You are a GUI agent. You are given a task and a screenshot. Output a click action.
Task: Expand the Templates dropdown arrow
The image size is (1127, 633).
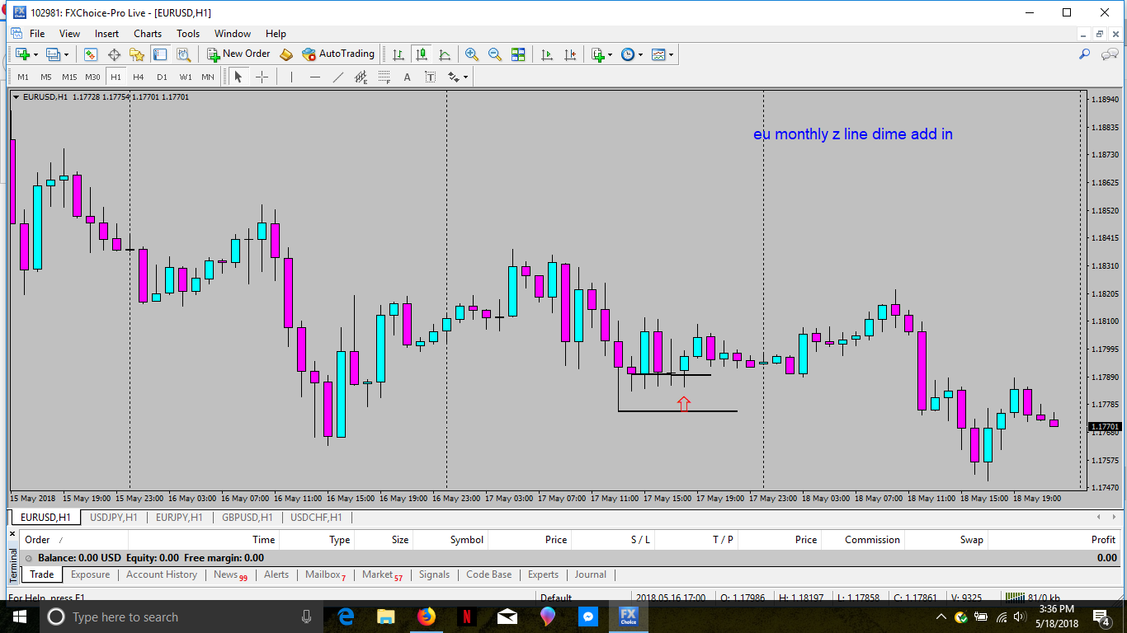(x=672, y=55)
